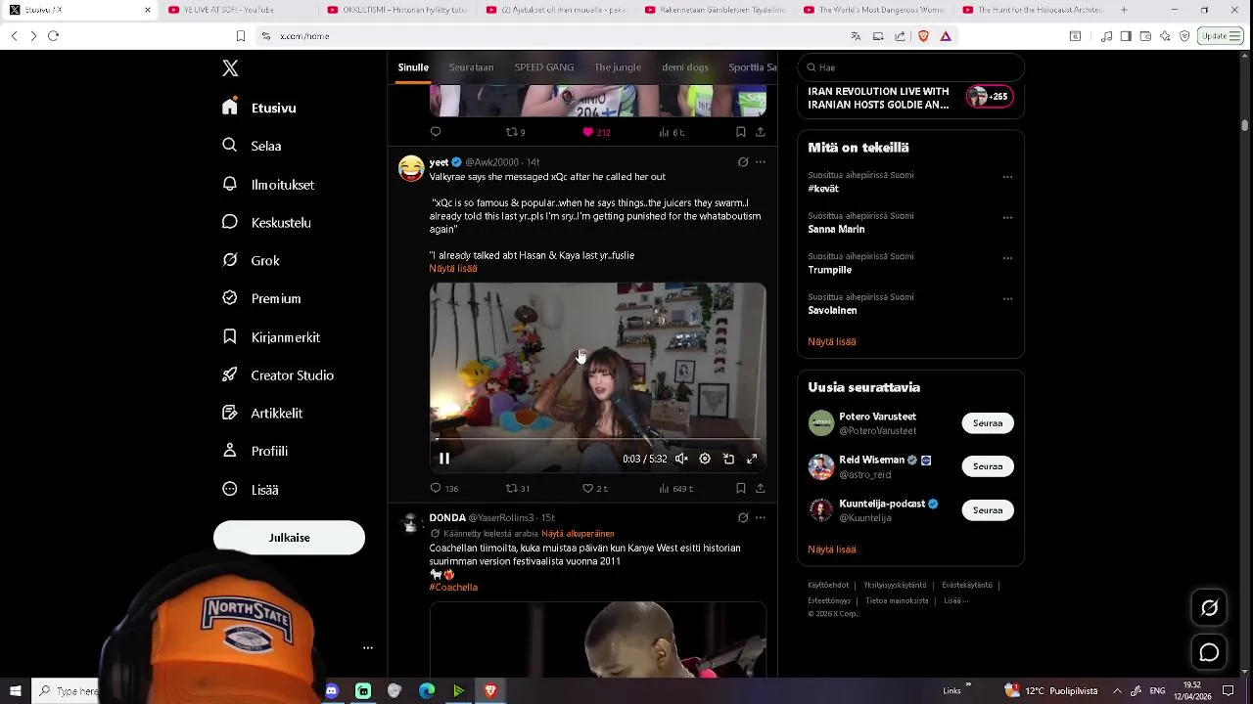Seek on the video progress bar
1253x704 pixels.
597,439
